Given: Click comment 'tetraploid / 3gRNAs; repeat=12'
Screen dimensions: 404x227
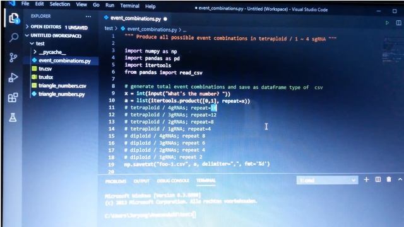Looking at the screenshot, I should tap(170, 115).
